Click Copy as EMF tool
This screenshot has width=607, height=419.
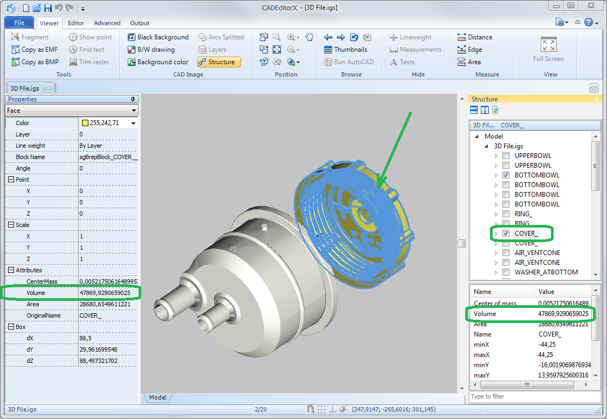click(x=35, y=50)
